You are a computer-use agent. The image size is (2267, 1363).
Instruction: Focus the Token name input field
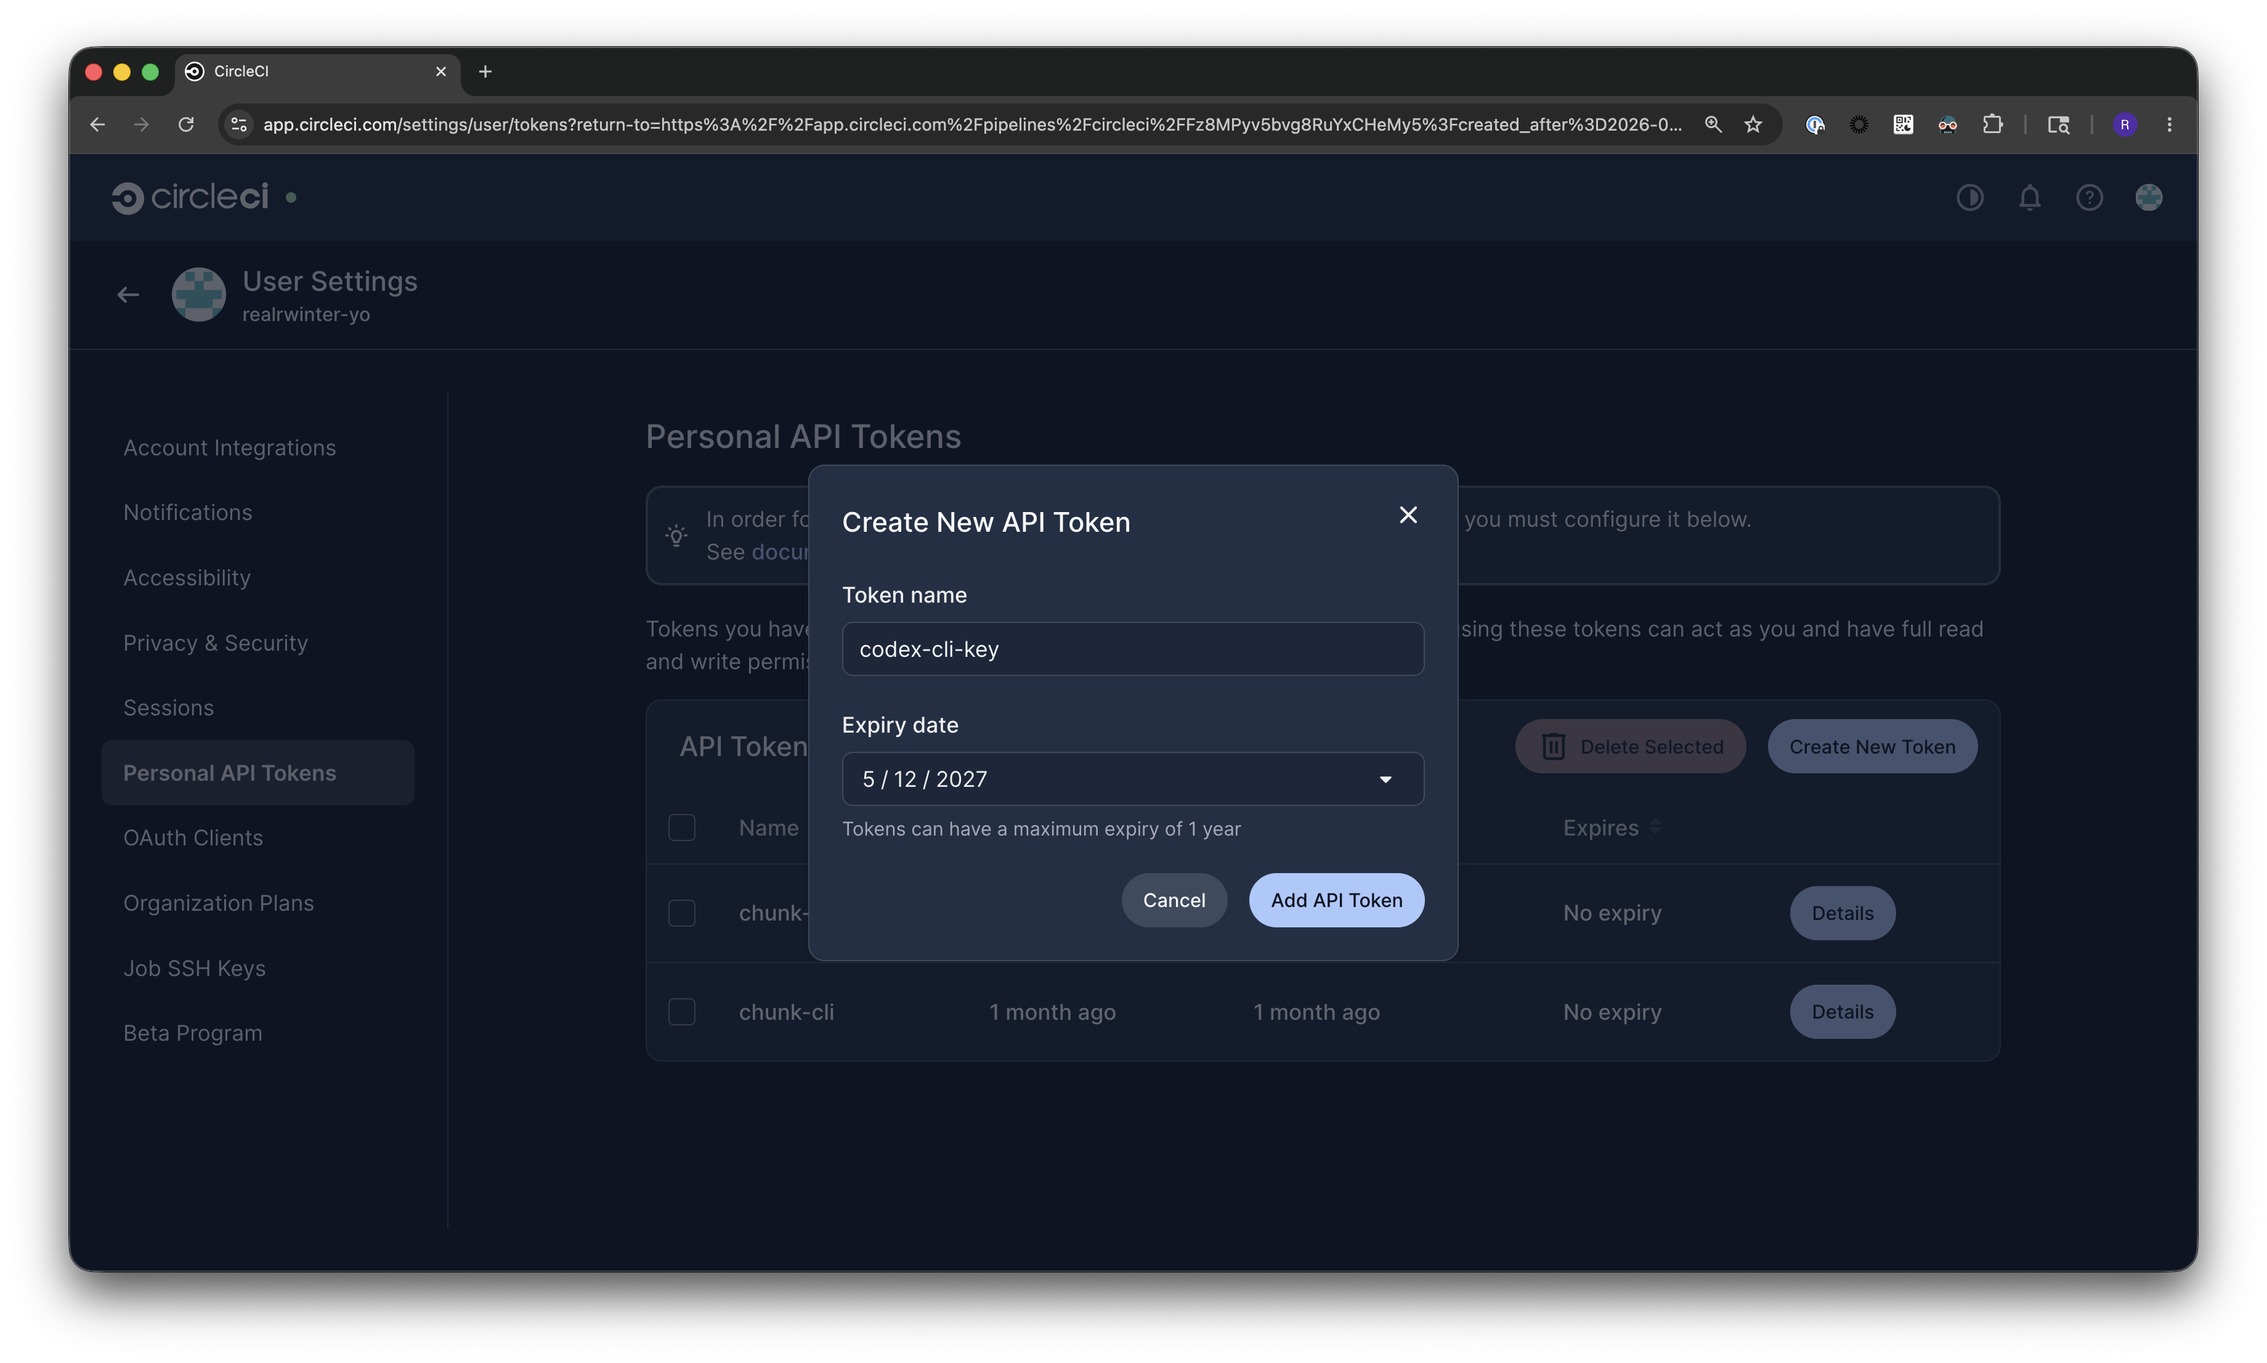pyautogui.click(x=1132, y=649)
